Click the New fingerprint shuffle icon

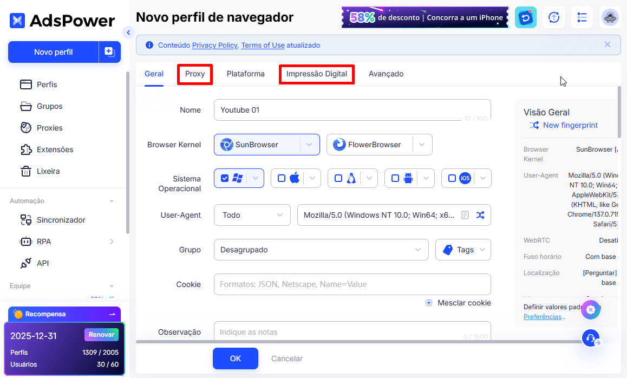(534, 125)
